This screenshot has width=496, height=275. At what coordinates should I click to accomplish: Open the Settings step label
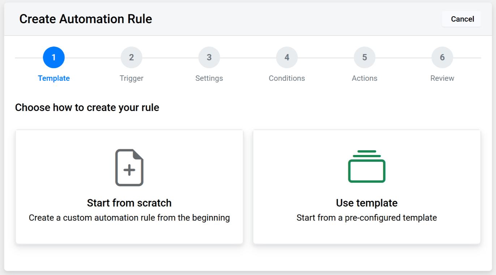209,78
